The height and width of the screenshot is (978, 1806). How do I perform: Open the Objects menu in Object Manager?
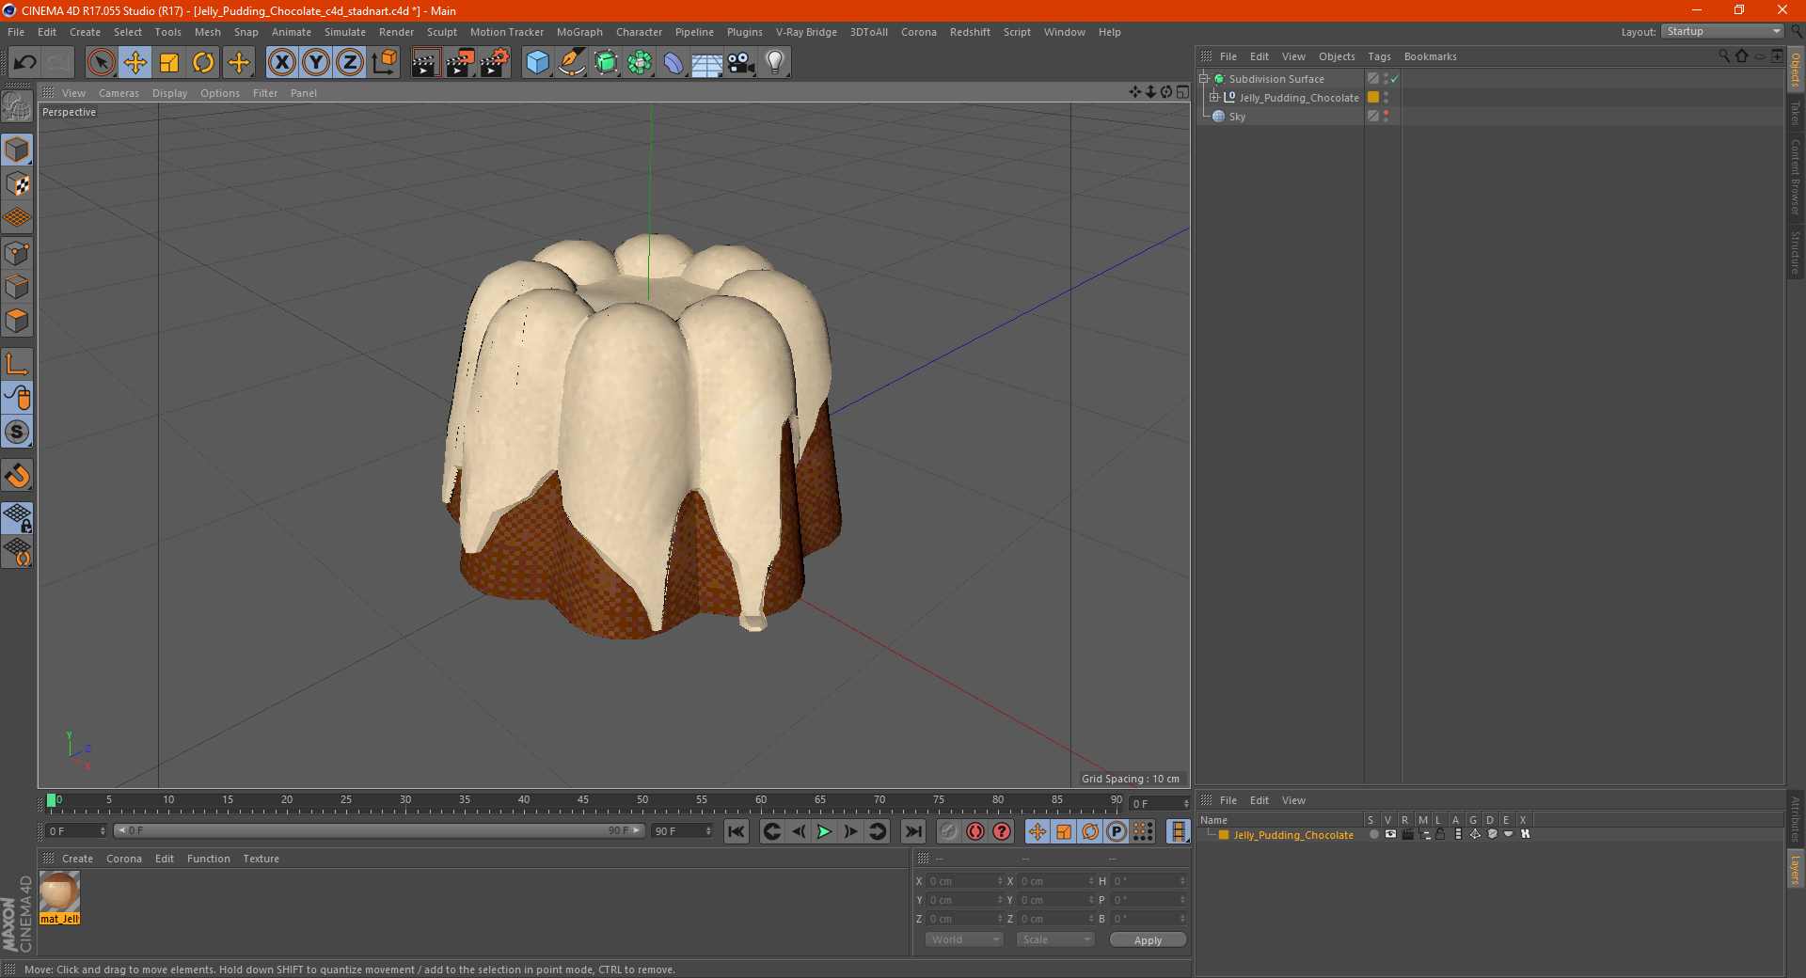coord(1337,56)
